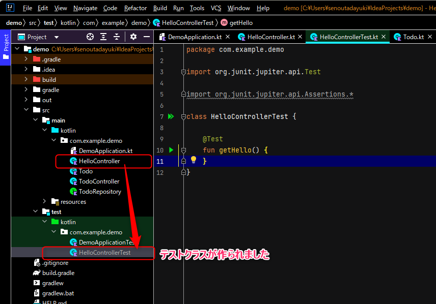Open the VCS menu
This screenshot has width=436, height=304.
[x=216, y=8]
